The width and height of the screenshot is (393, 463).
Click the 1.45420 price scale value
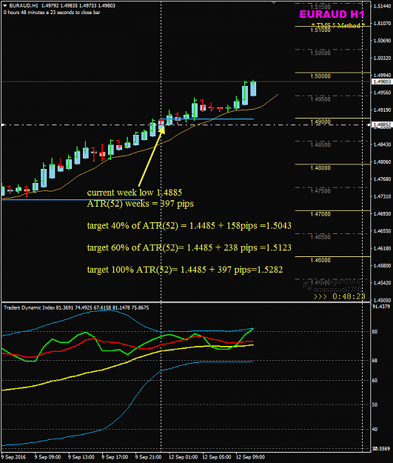click(x=382, y=283)
